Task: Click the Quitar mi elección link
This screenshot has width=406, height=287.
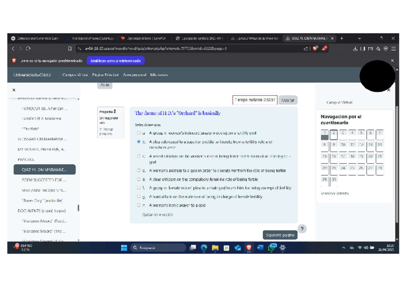Action: (x=158, y=215)
